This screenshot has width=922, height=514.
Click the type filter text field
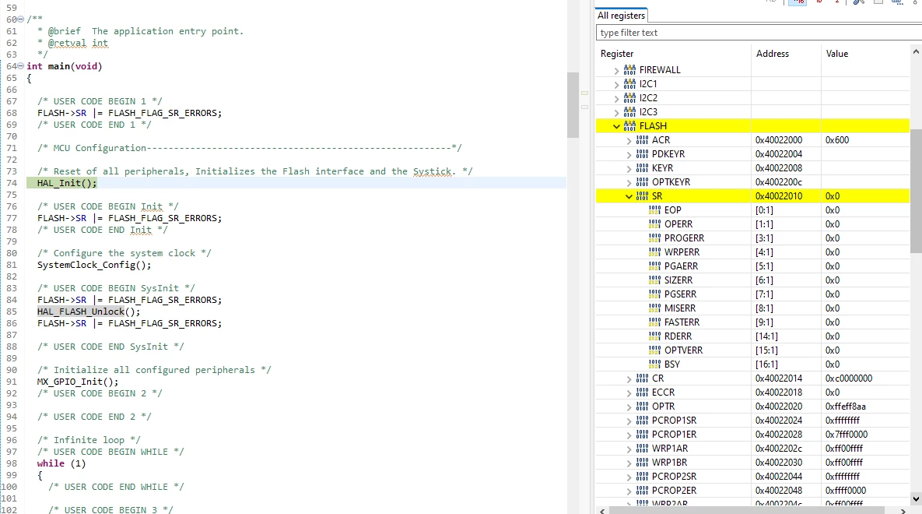click(x=759, y=33)
